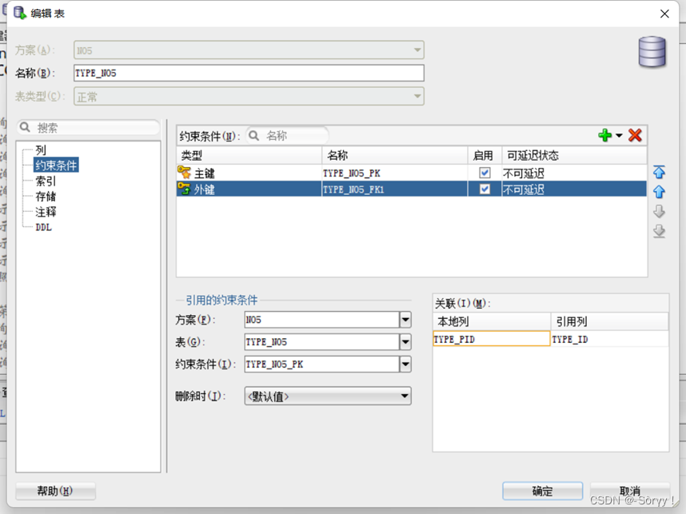Image resolution: width=686 pixels, height=514 pixels.
Task: Click the green plus add constraint icon
Action: click(605, 136)
